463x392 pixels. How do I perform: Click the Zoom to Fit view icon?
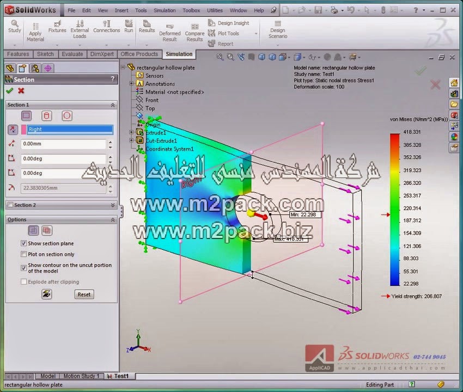coord(220,57)
